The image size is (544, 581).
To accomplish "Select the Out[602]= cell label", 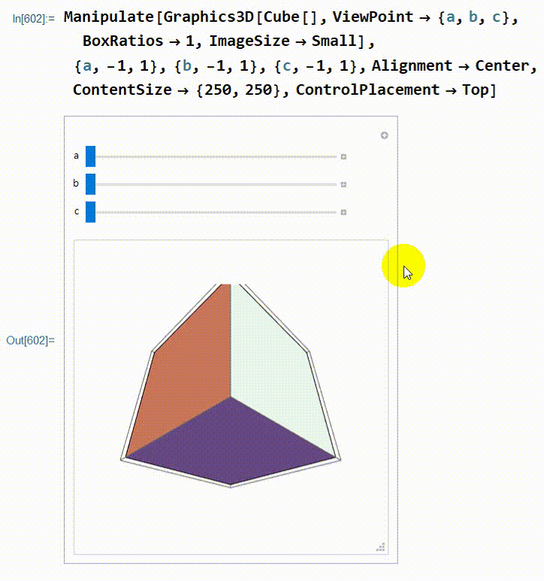I will [x=30, y=340].
